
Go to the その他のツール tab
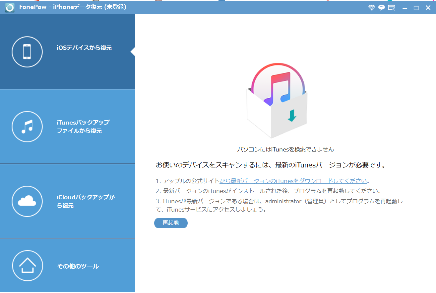[78, 266]
